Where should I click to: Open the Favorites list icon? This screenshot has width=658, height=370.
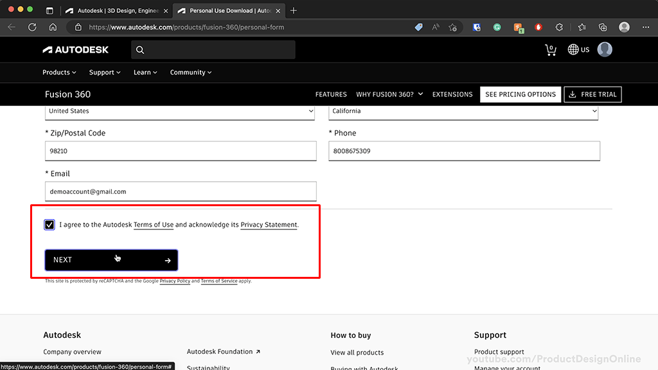(582, 27)
